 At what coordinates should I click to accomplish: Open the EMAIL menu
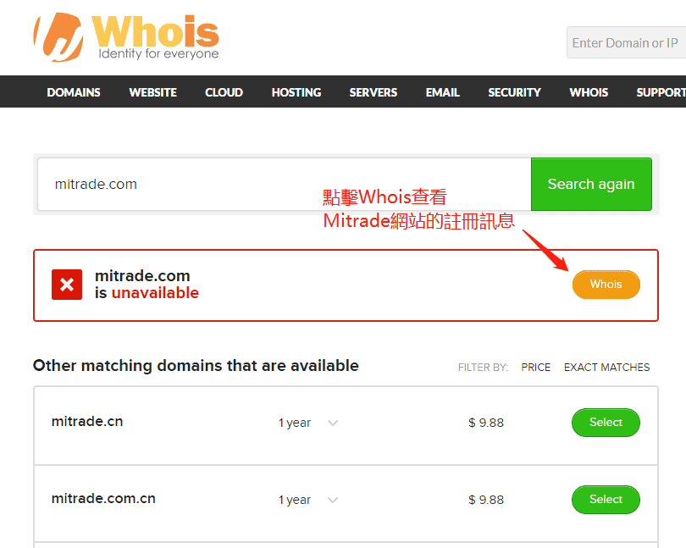coord(442,92)
